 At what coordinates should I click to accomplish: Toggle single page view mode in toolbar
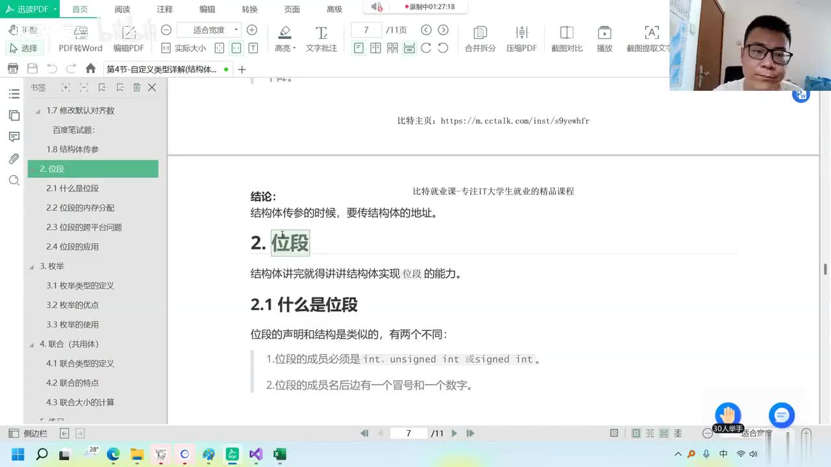coord(358,48)
